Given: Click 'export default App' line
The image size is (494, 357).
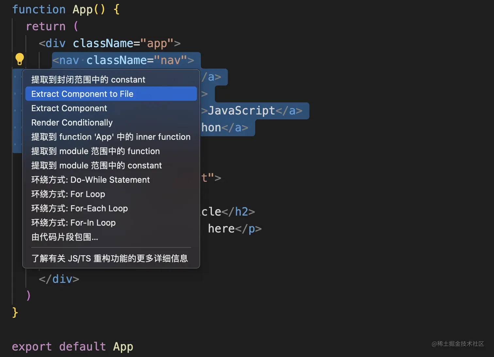Looking at the screenshot, I should tap(73, 347).
